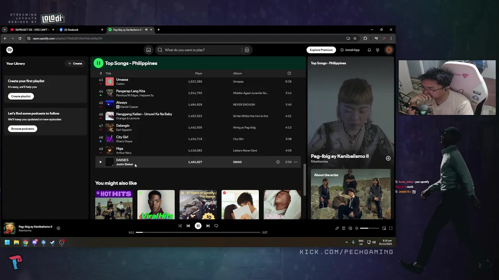Go to Spotify Home icon
Image resolution: width=499 pixels, height=280 pixels.
[149, 50]
